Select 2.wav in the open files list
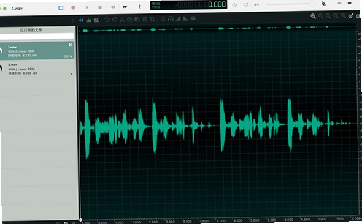362x224 pixels. [x=37, y=69]
